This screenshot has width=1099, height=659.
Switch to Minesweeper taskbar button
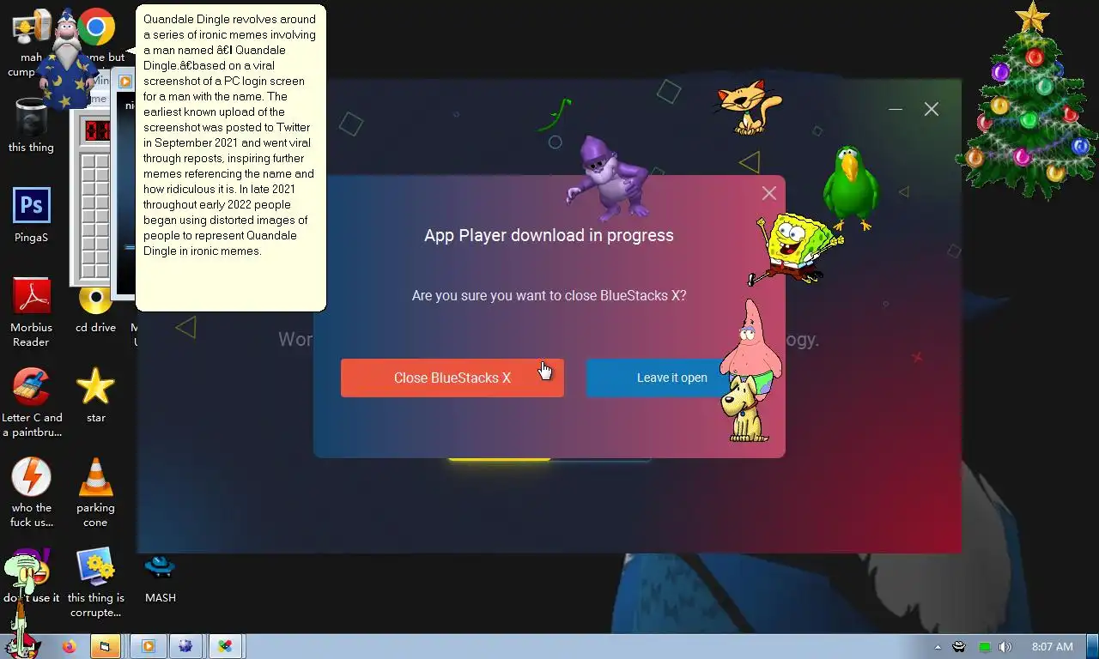[x=185, y=646]
